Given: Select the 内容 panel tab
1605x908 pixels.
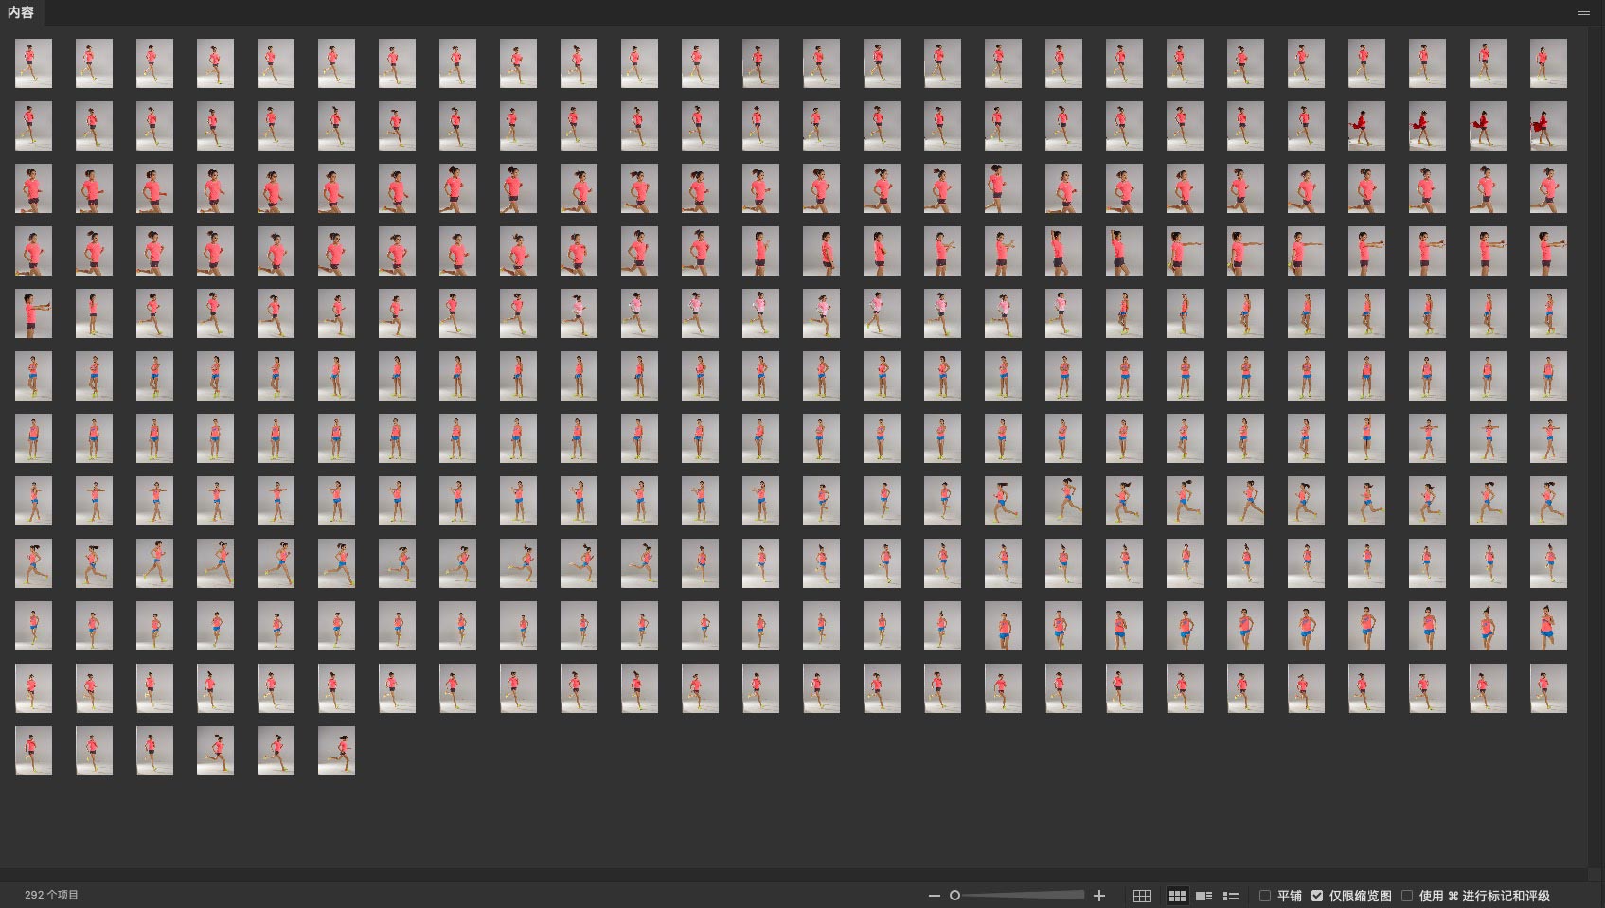Looking at the screenshot, I should pyautogui.click(x=21, y=12).
